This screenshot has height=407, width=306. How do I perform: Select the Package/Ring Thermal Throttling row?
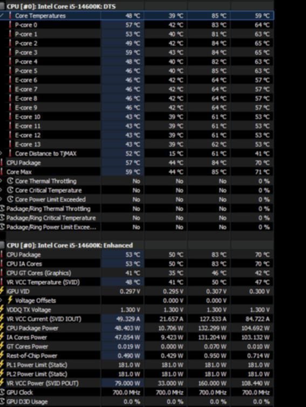point(137,209)
